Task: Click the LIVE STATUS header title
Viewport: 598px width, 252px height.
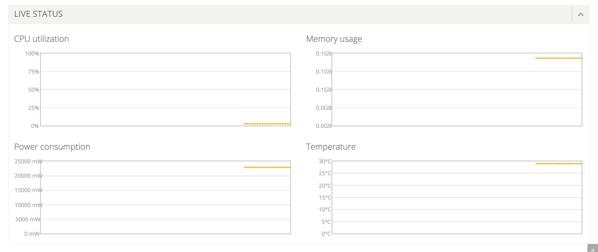Action: pyautogui.click(x=38, y=14)
